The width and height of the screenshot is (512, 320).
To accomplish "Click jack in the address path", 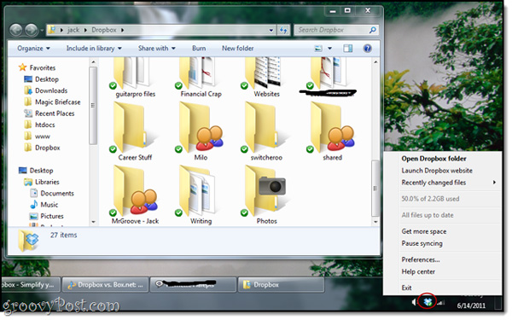I will [73, 30].
